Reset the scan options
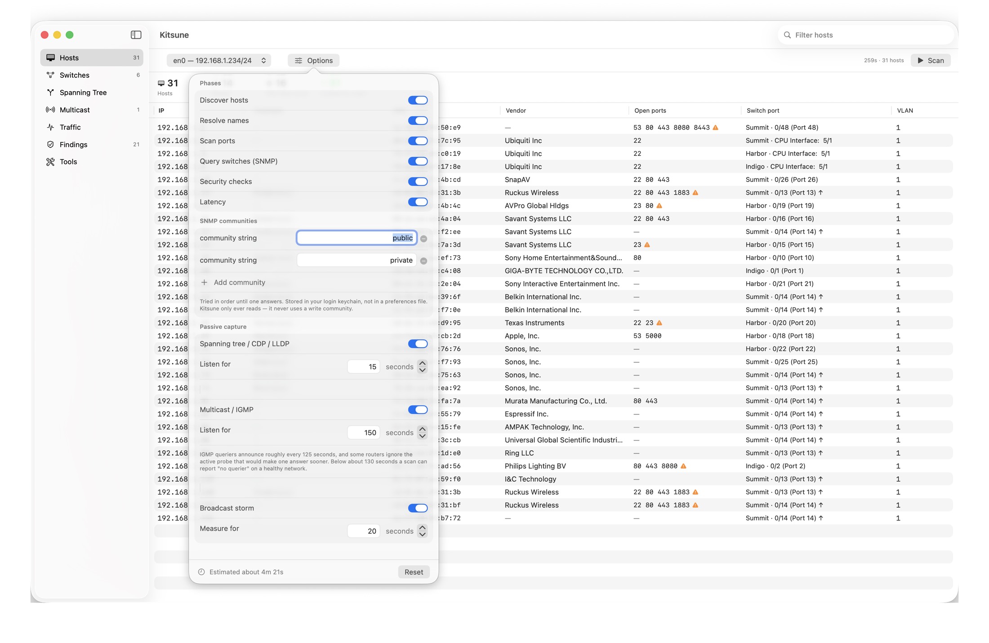The width and height of the screenshot is (989, 643). 414,572
